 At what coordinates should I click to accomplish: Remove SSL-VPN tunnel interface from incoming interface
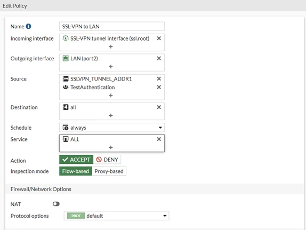pos(159,38)
